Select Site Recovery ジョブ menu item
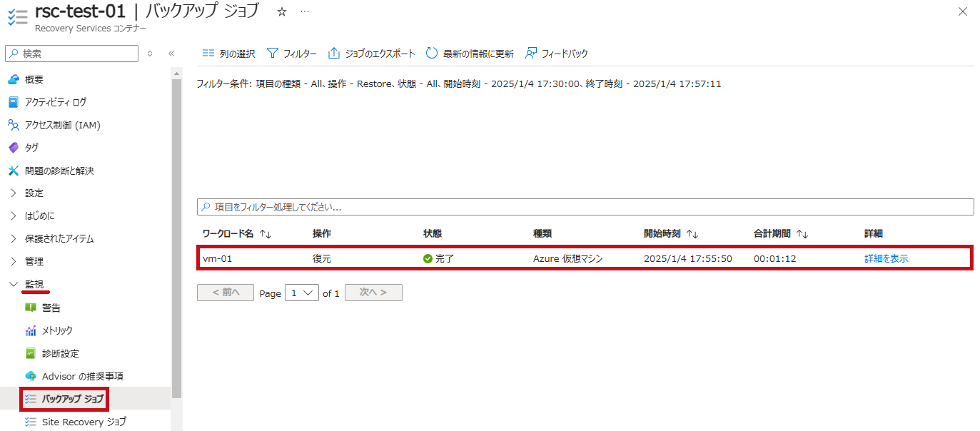 point(86,422)
